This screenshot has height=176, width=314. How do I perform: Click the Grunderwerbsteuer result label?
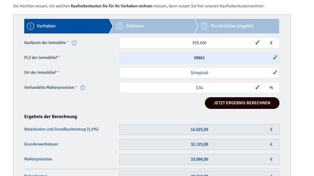click(x=41, y=144)
